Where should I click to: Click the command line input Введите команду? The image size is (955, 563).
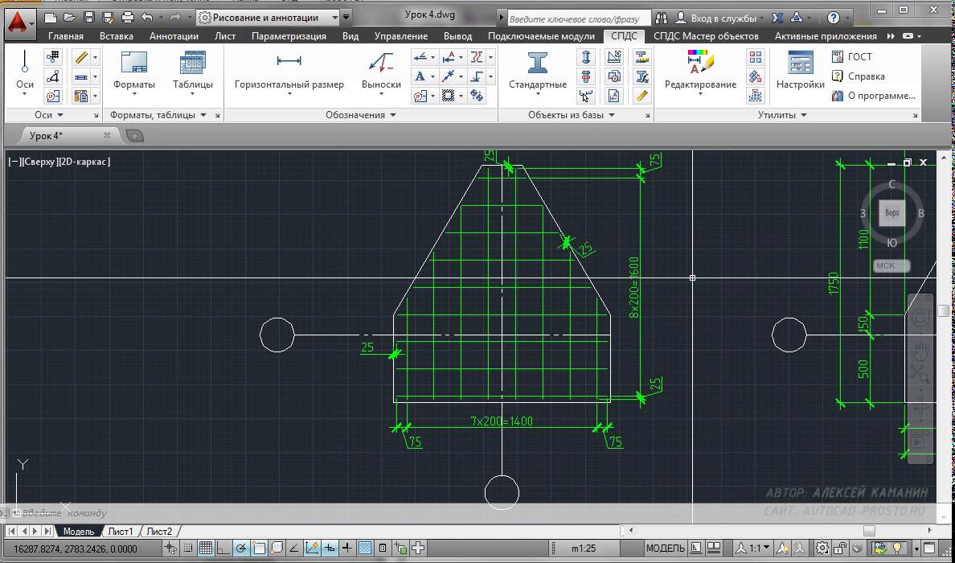[x=64, y=513]
